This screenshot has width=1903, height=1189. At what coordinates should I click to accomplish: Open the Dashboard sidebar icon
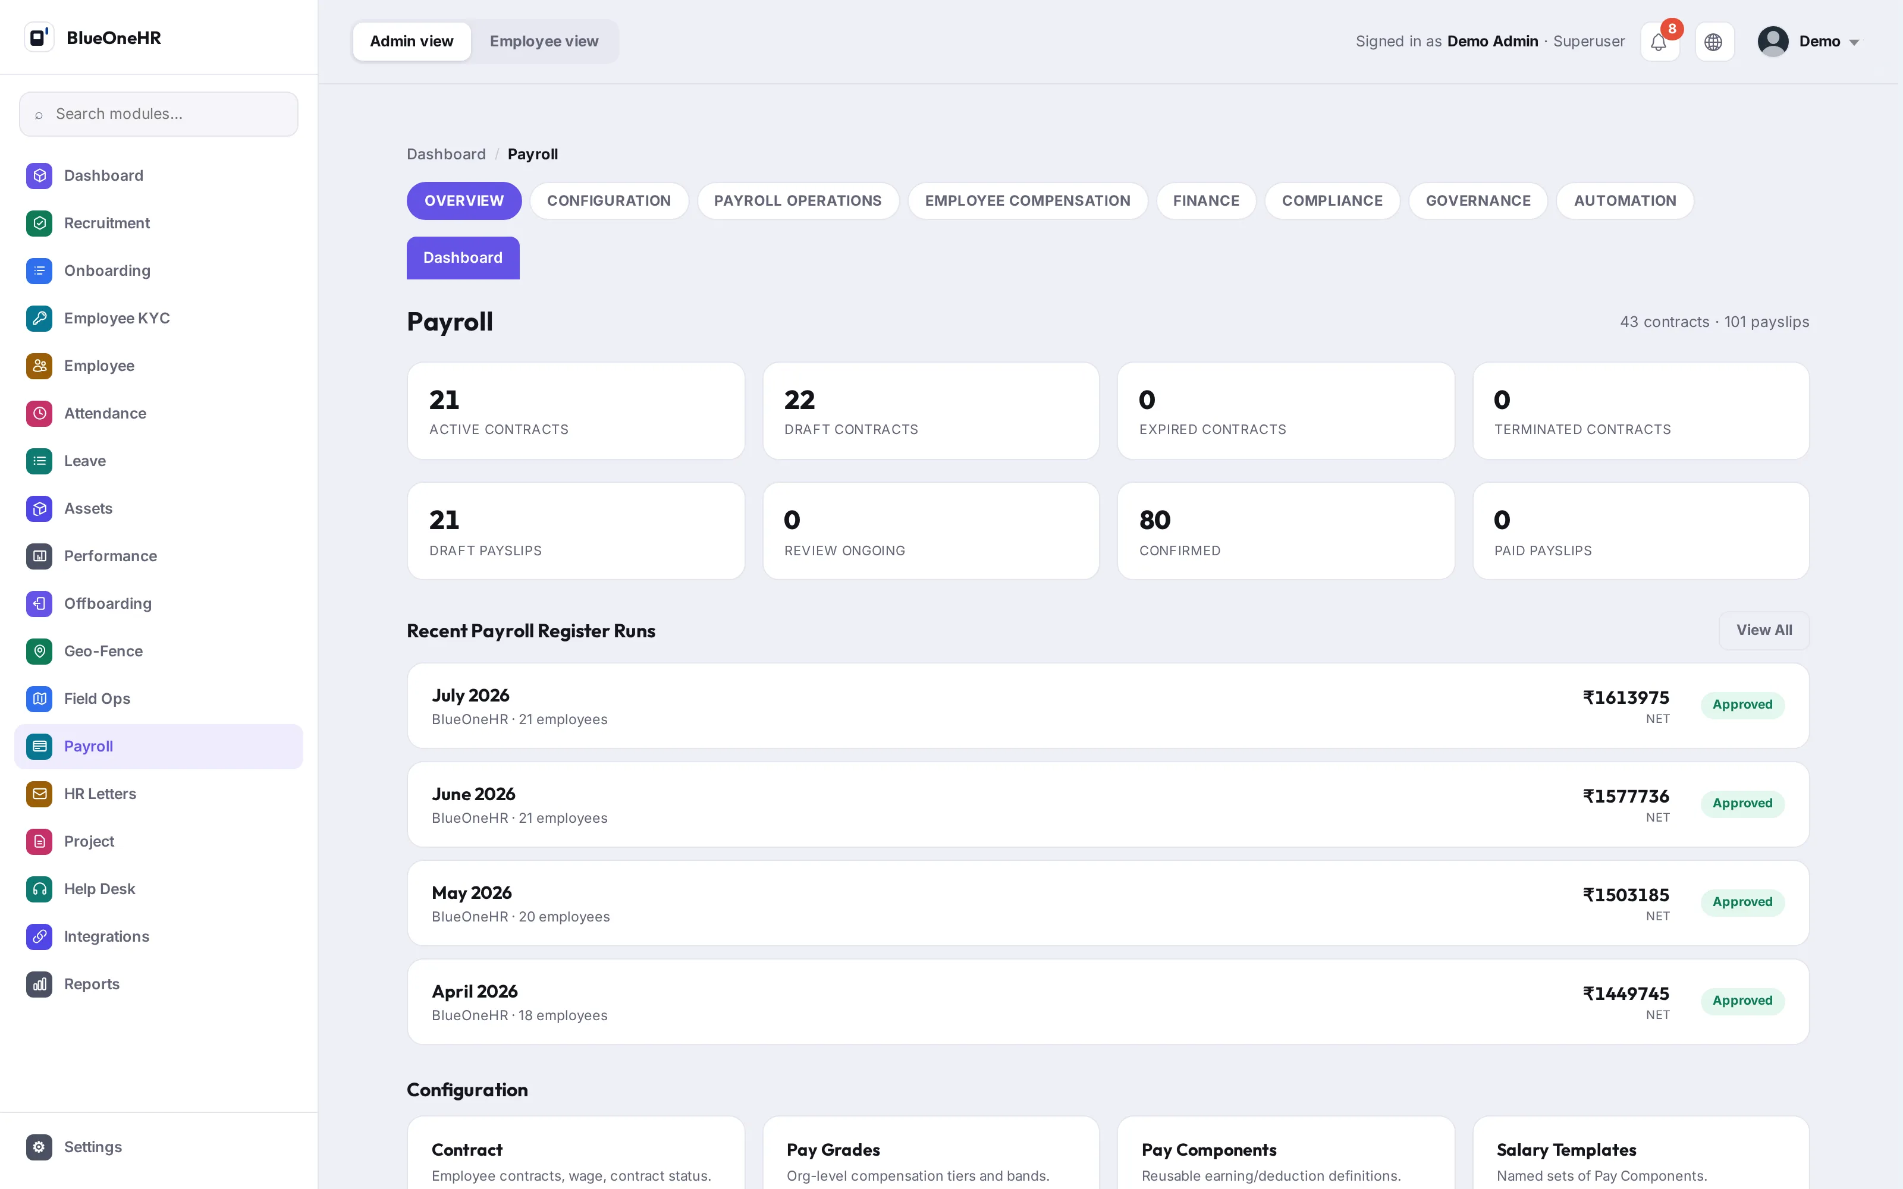[39, 175]
